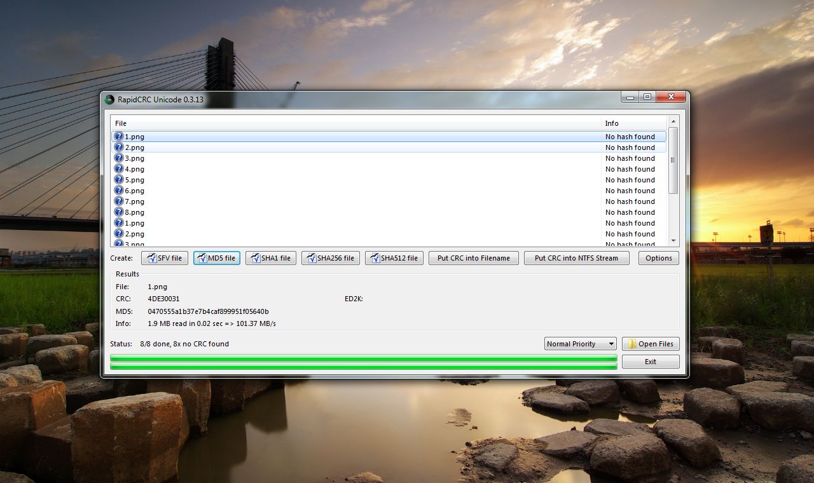814x483 pixels.
Task: Click the green progress bar
Action: click(x=363, y=362)
